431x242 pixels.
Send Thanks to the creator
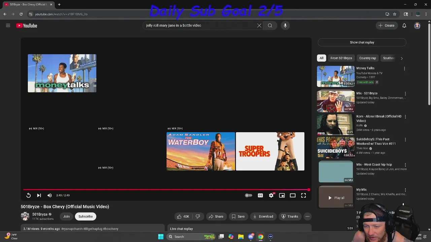290,216
